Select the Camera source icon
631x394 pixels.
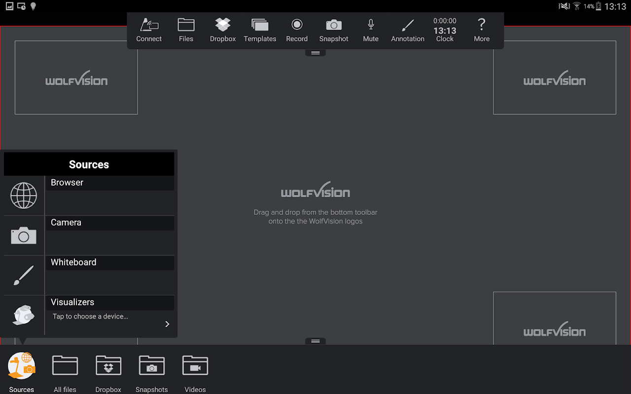coord(24,235)
